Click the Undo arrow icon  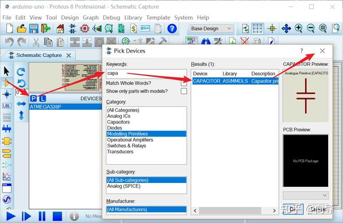[x=9, y=42]
